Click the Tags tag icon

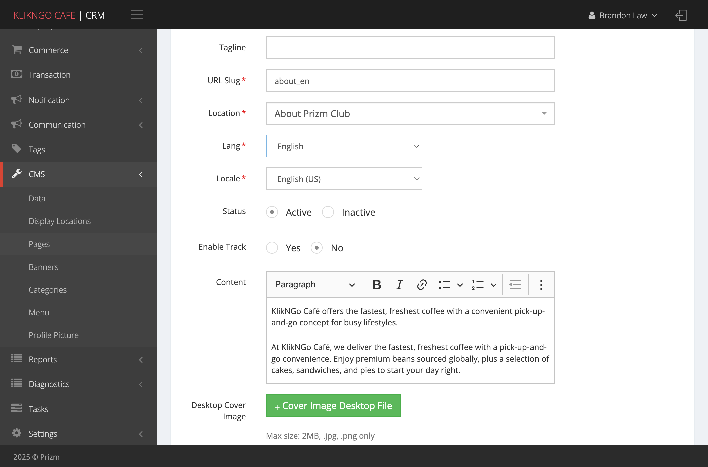(17, 149)
